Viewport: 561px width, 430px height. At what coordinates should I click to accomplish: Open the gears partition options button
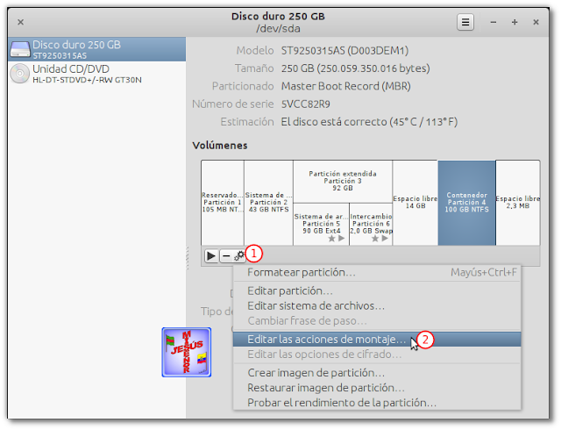pyautogui.click(x=239, y=256)
